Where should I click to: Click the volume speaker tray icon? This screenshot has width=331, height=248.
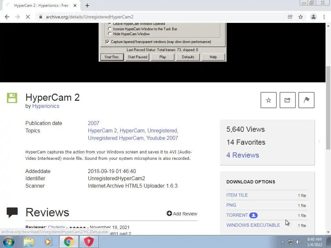click(x=298, y=242)
